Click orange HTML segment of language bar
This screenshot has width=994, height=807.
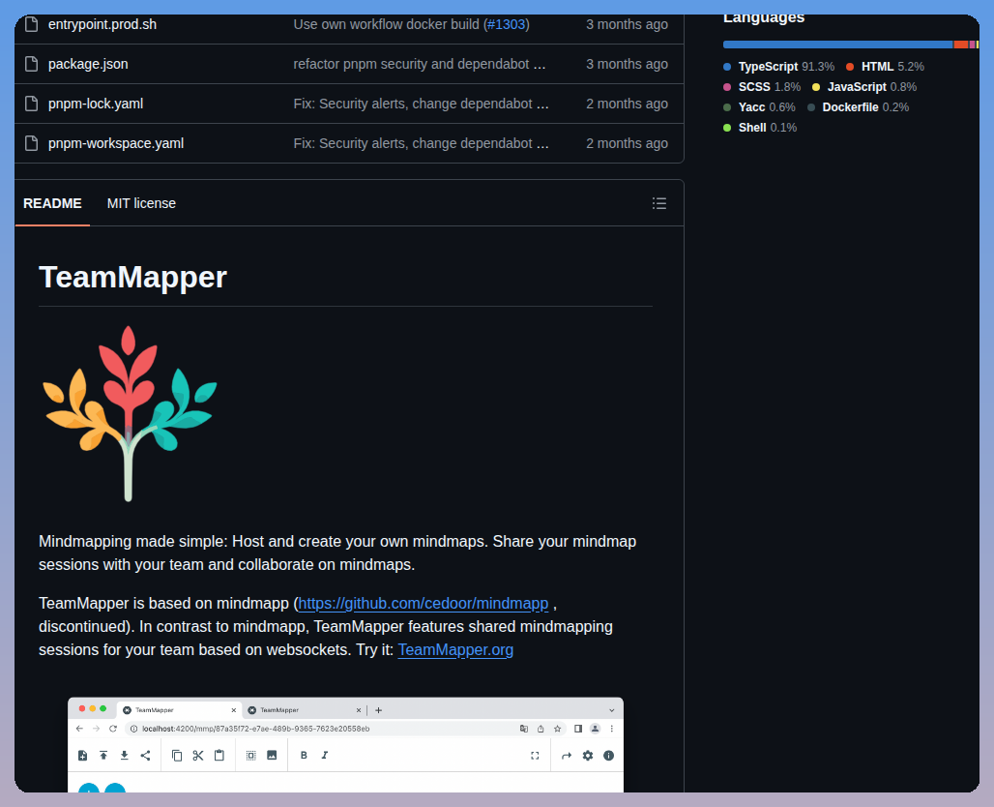(961, 45)
